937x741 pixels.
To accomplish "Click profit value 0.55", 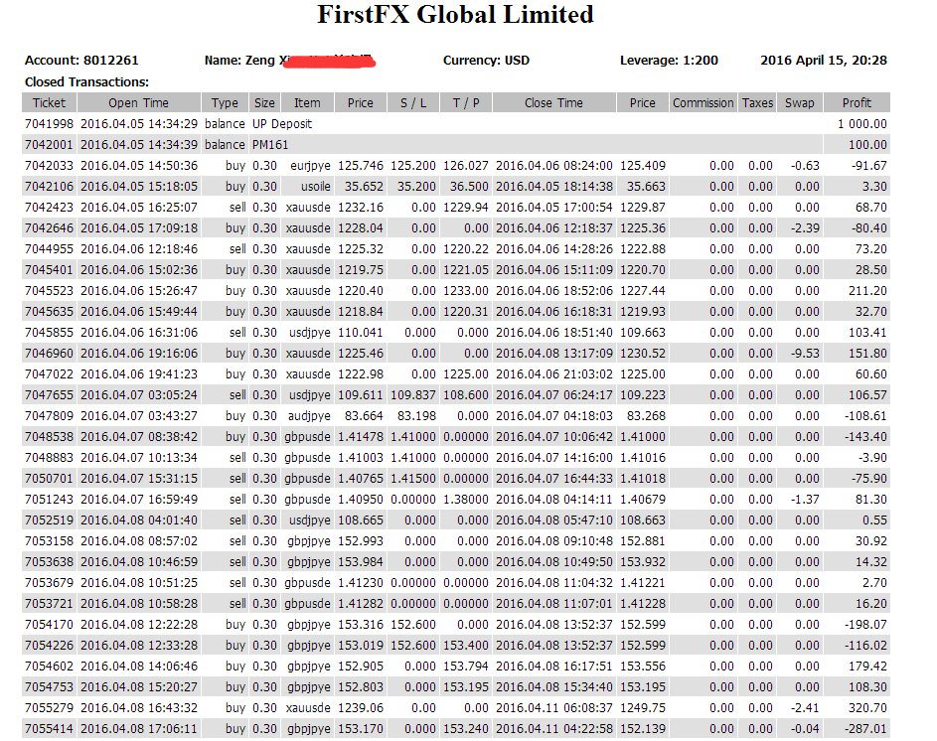I will point(874,519).
